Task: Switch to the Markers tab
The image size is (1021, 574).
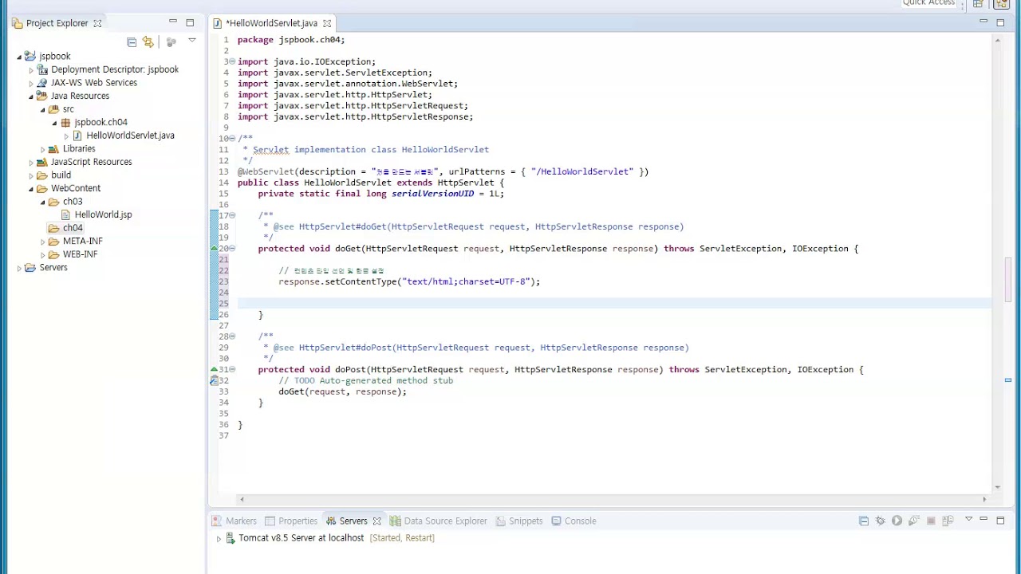Action: pos(235,521)
